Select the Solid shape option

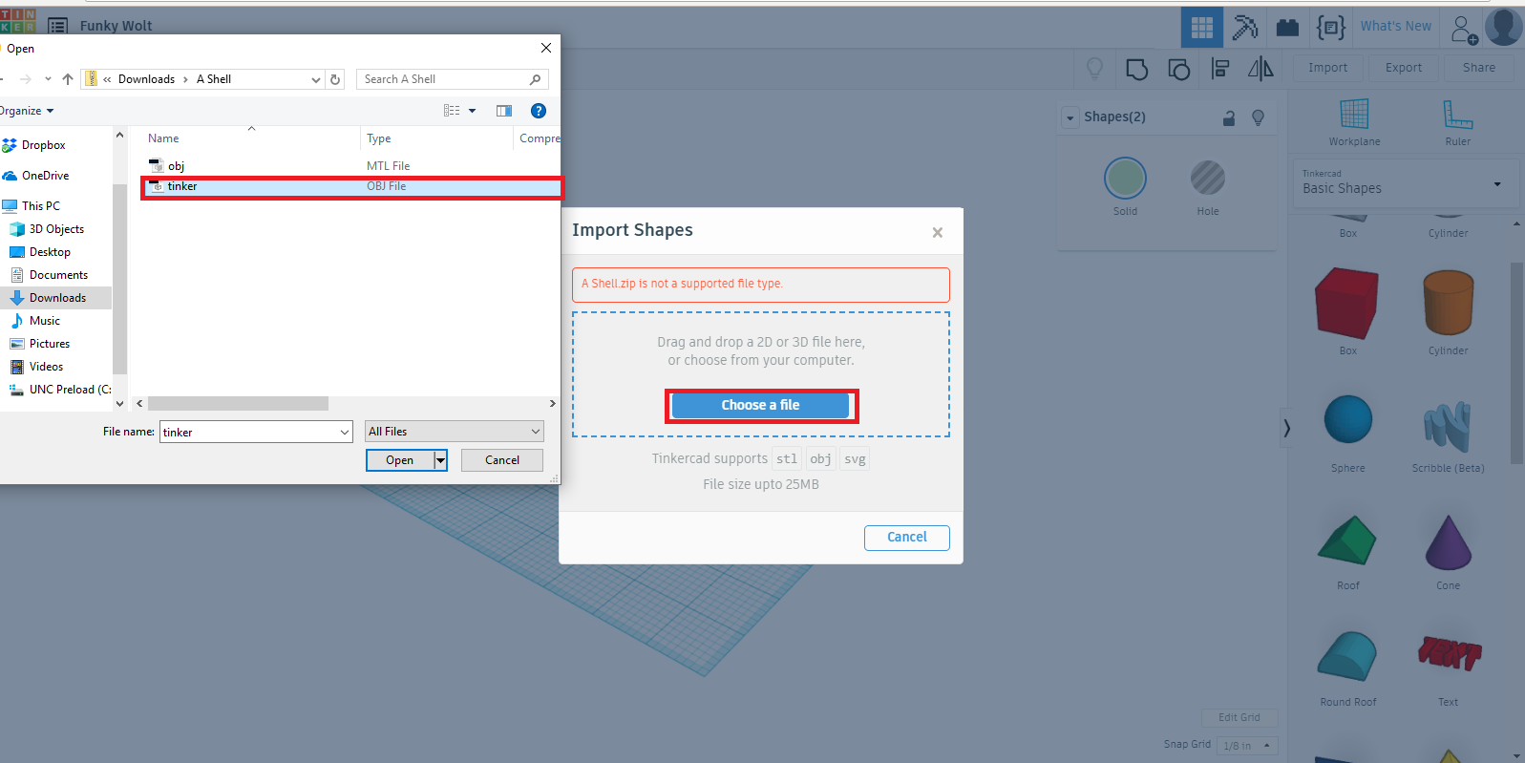pos(1125,179)
